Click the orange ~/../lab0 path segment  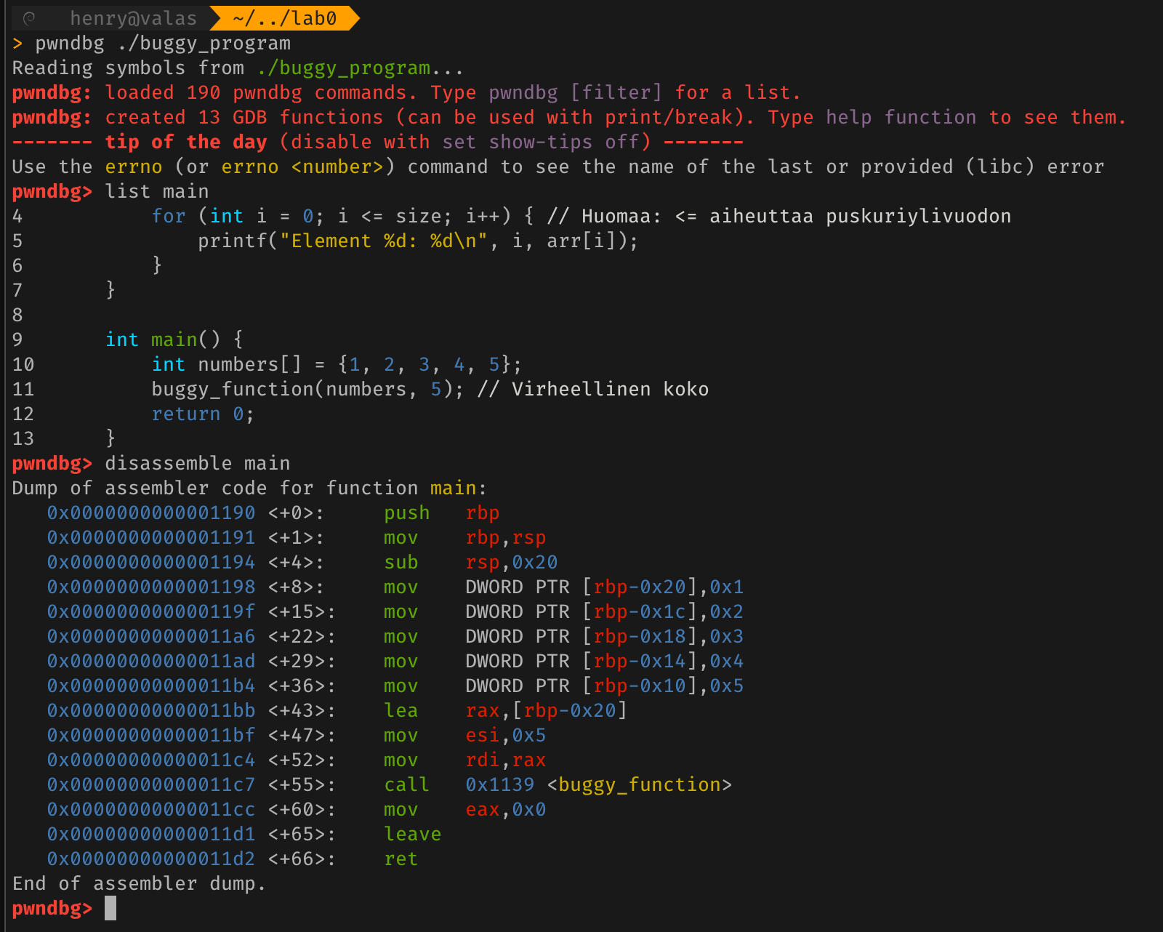pyautogui.click(x=284, y=18)
